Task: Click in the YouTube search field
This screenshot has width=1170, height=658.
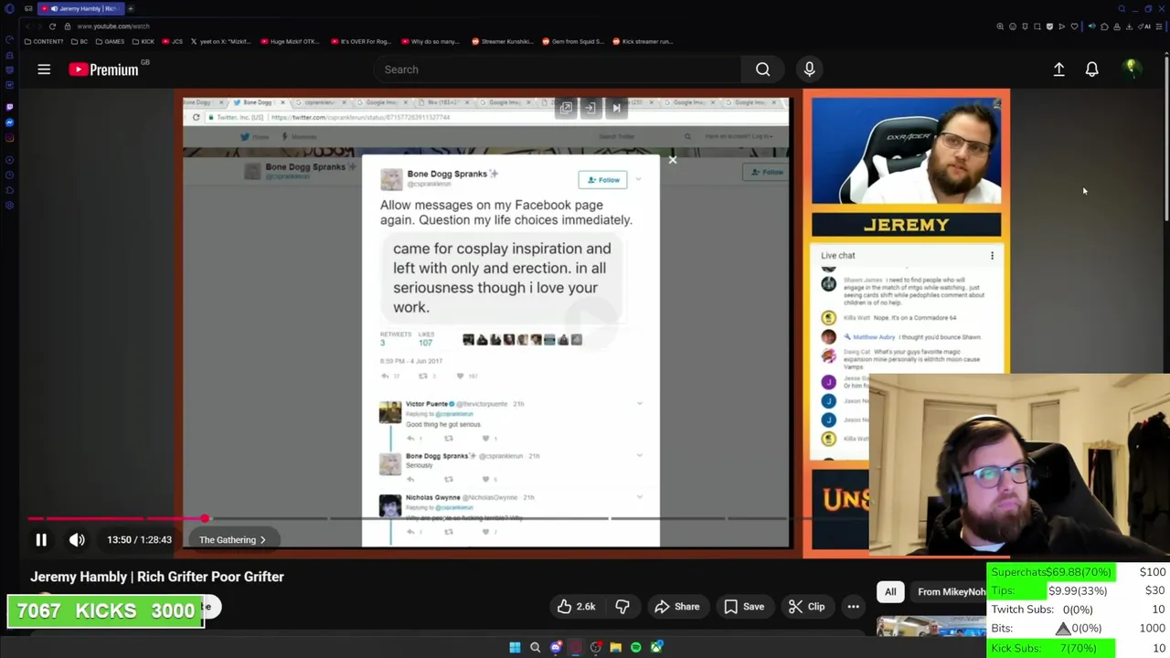Action: tap(558, 69)
